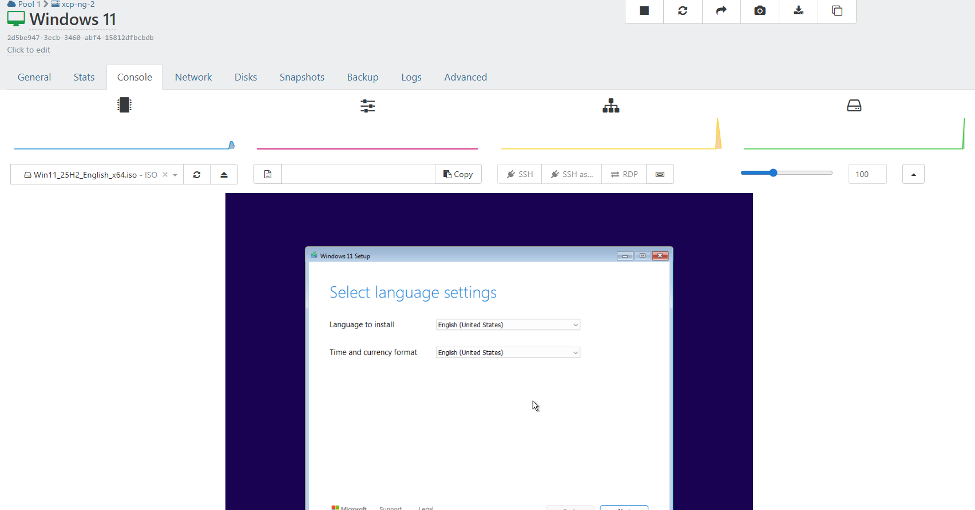
Task: Click the SSH as... button
Action: click(x=572, y=174)
